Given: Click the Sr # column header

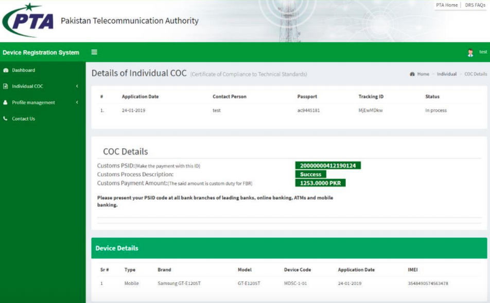Looking at the screenshot, I should coord(104,270).
